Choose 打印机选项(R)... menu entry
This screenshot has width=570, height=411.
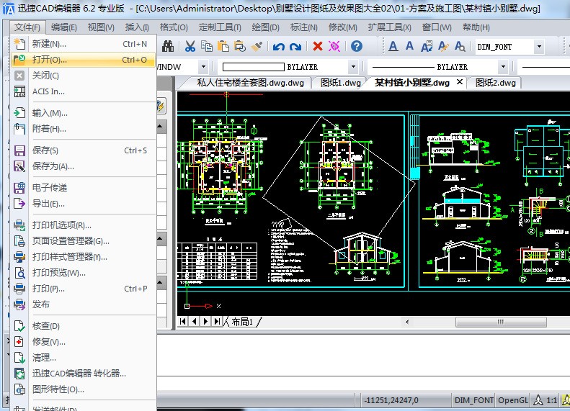tap(84, 225)
